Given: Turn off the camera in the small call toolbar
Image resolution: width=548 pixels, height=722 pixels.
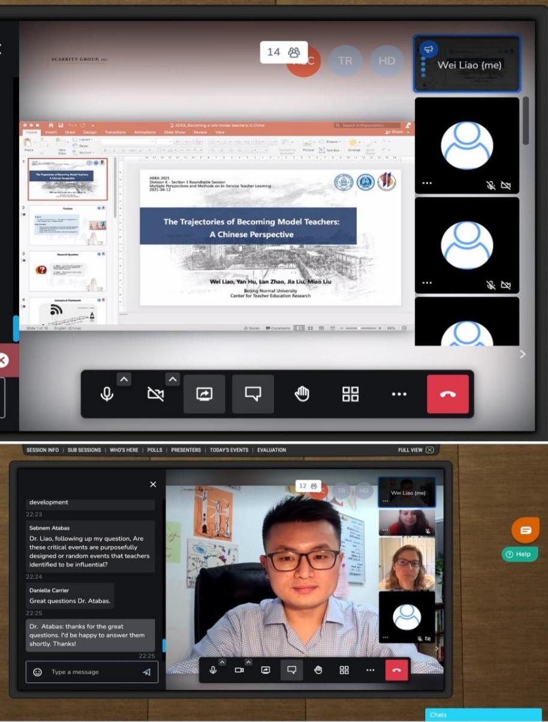Looking at the screenshot, I should click(x=239, y=670).
